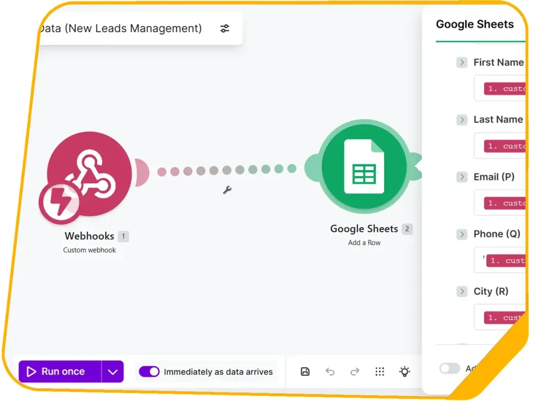The width and height of the screenshot is (541, 402).
Task: Toggle the Immediately as data arrives switch
Action: click(149, 371)
